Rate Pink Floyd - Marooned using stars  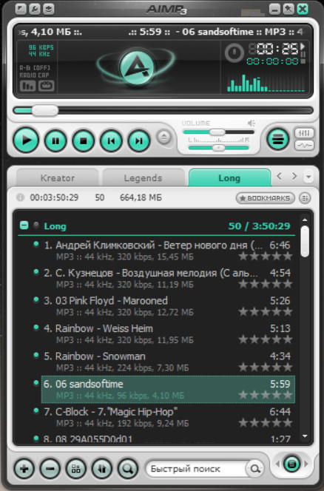coord(265,312)
